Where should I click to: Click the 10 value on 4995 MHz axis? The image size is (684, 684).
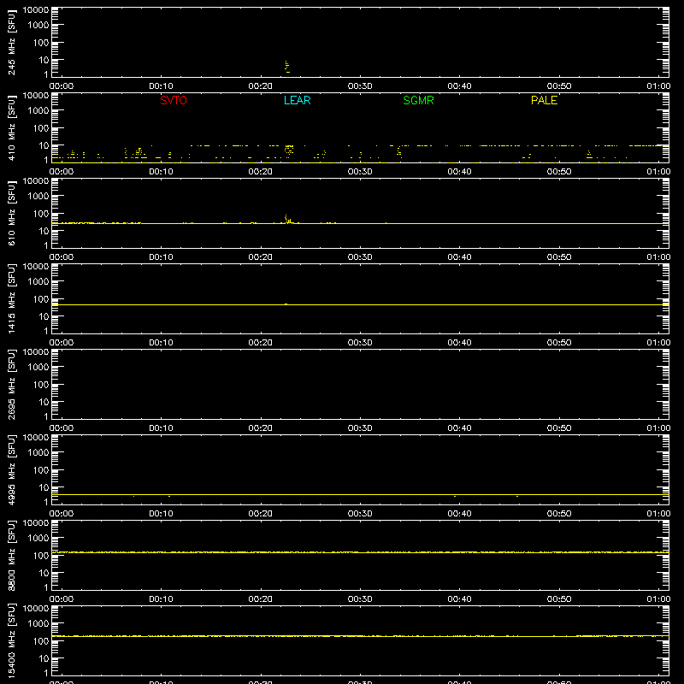tap(44, 487)
